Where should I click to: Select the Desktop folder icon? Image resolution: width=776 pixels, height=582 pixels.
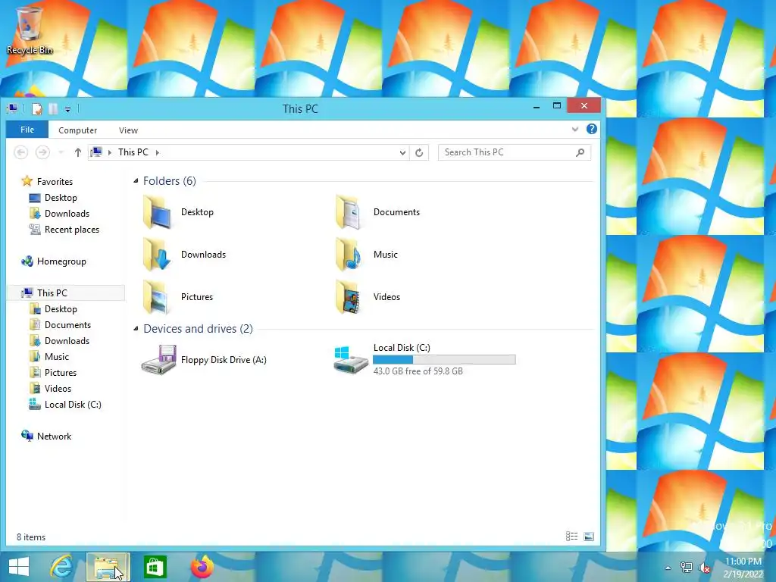tap(158, 212)
